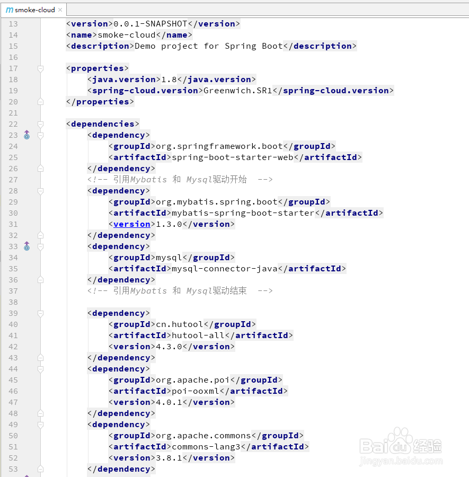Click org.apache.poi groupId value
This screenshot has width=469, height=477.
click(192, 380)
